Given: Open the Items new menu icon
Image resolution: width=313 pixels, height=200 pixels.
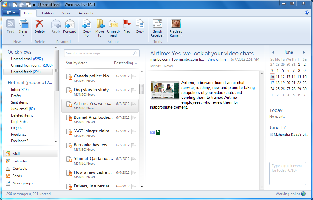Looking at the screenshot, I should point(23,24).
